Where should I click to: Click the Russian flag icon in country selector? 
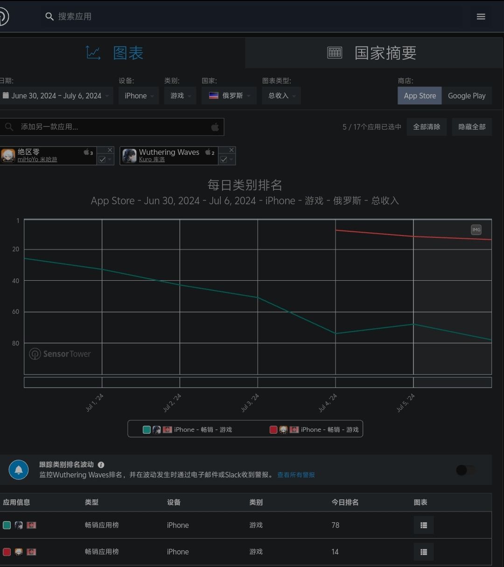pos(214,96)
